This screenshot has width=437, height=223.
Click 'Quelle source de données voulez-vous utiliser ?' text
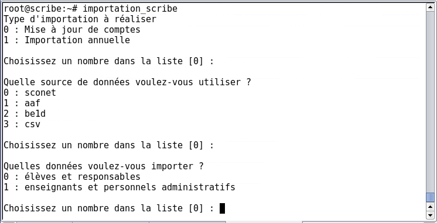click(x=127, y=82)
